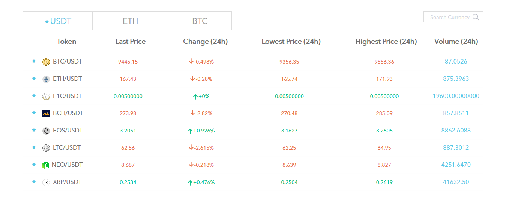Click the green NEO logo icon
This screenshot has height=202, width=506.
tap(46, 165)
